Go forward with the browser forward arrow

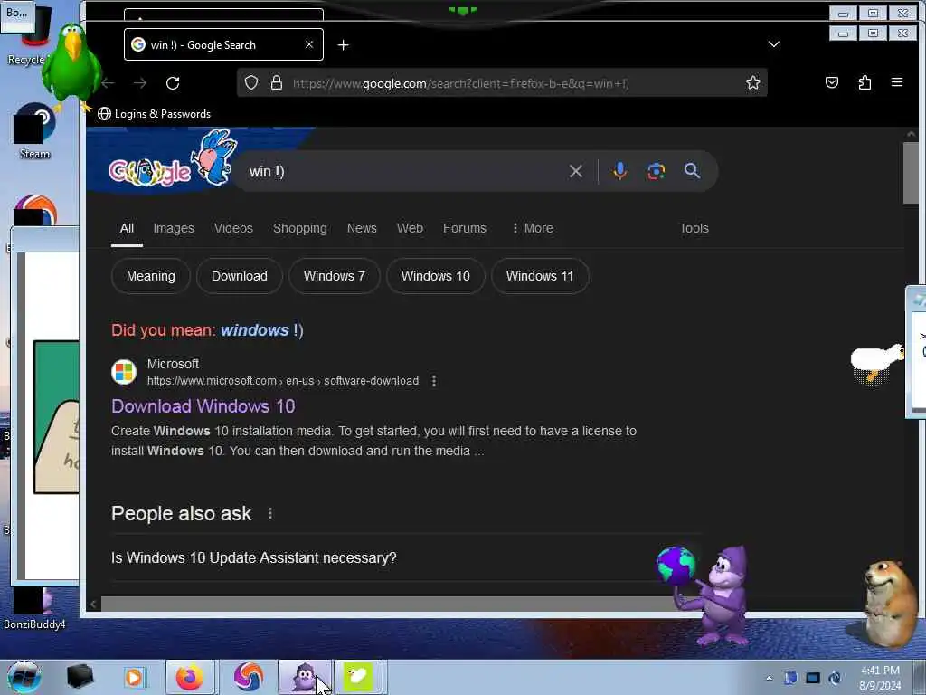point(140,83)
